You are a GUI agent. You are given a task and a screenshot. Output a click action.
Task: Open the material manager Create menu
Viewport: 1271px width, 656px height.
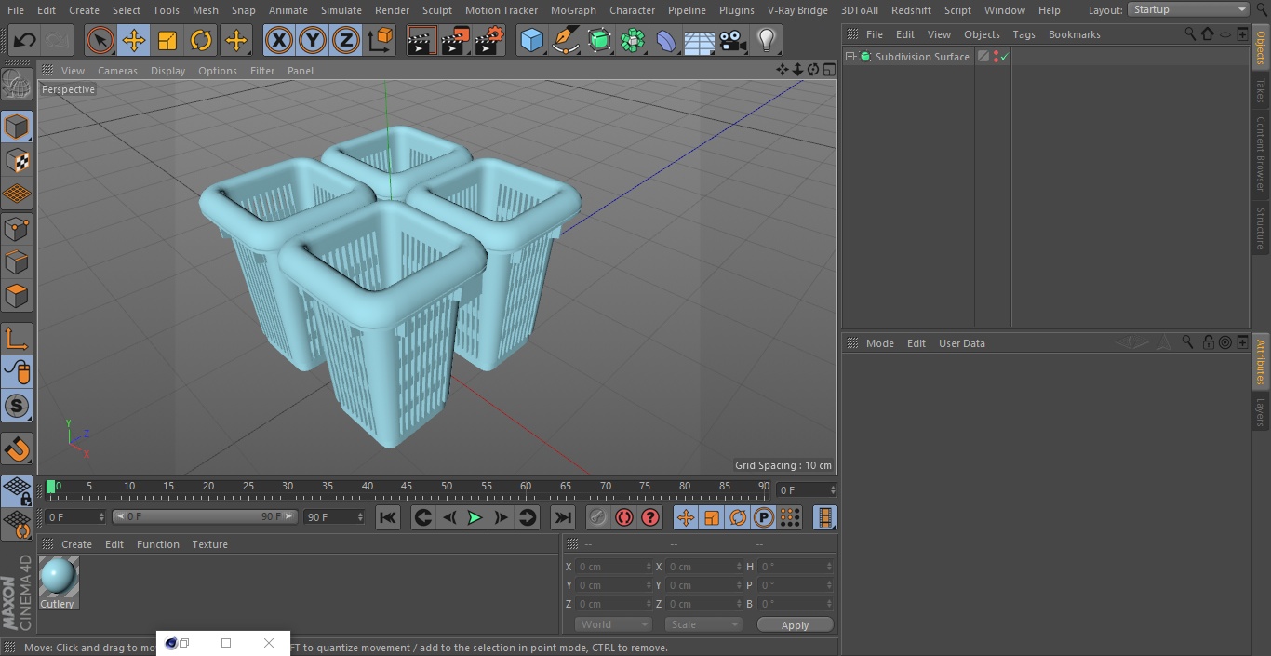coord(76,544)
